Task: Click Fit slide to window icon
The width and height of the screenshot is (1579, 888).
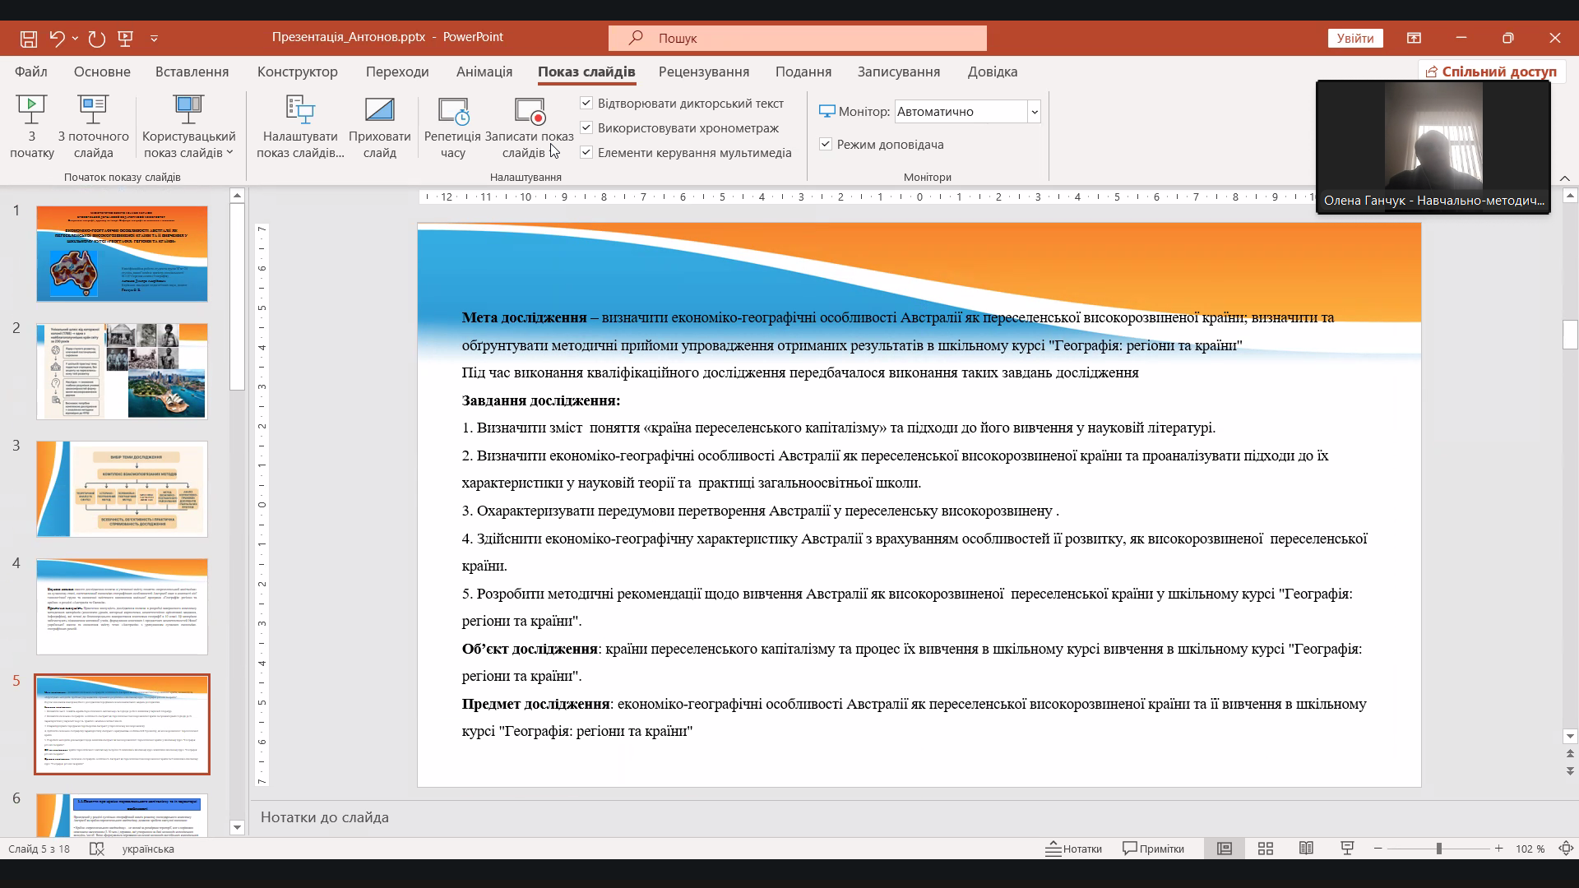Action: pyautogui.click(x=1566, y=849)
